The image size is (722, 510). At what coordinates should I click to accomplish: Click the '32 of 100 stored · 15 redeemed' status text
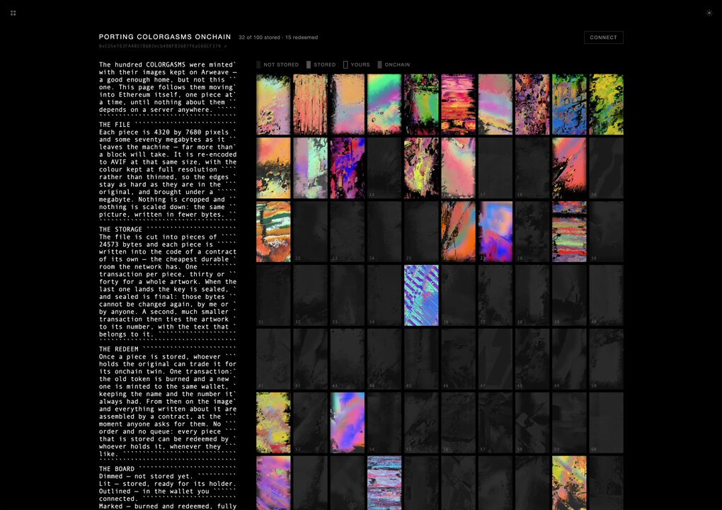point(278,38)
